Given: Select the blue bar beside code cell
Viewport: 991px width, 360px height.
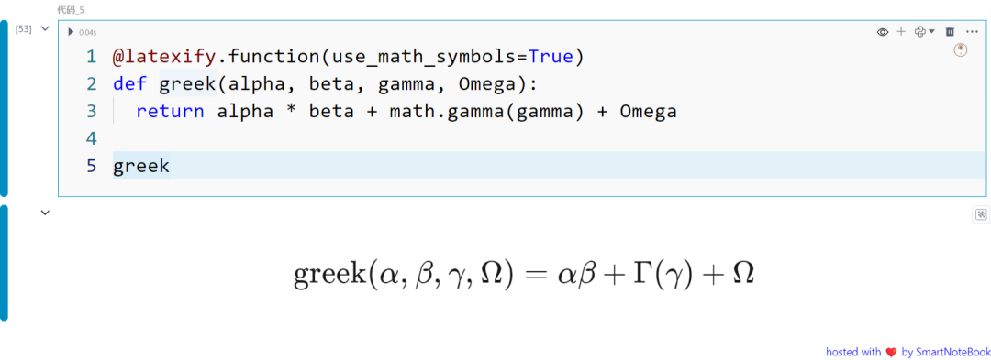Looking at the screenshot, I should tap(4, 108).
